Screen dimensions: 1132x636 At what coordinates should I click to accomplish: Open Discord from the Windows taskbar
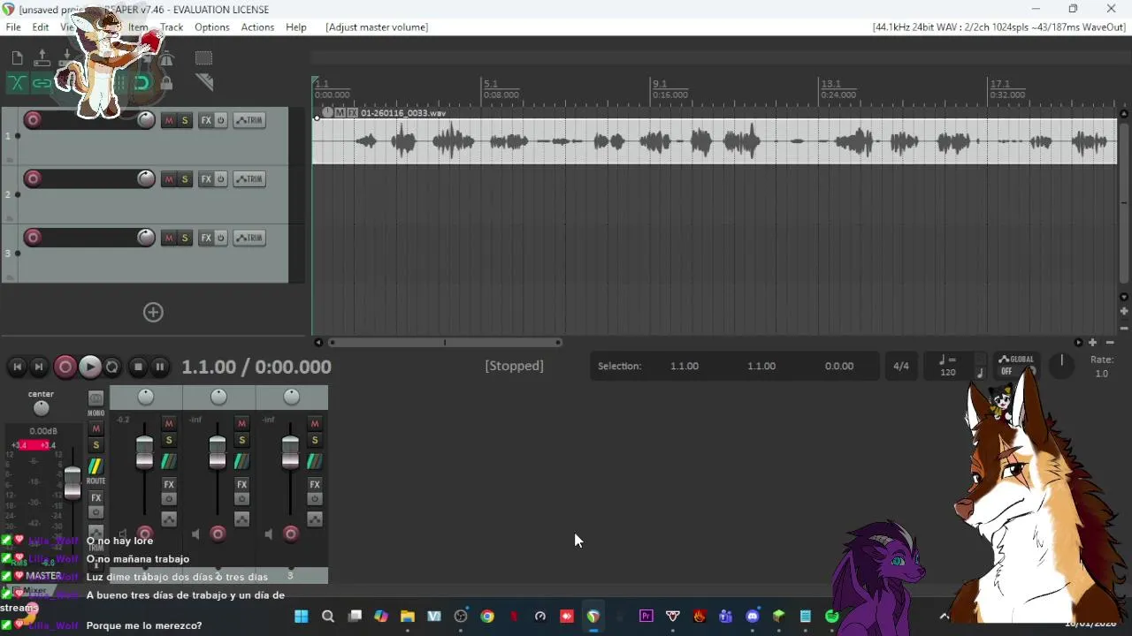tap(753, 617)
